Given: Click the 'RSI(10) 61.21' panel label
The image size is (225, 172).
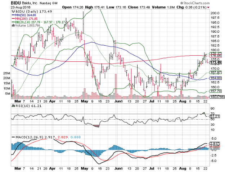Looking at the screenshot, I should pyautogui.click(x=28, y=106).
